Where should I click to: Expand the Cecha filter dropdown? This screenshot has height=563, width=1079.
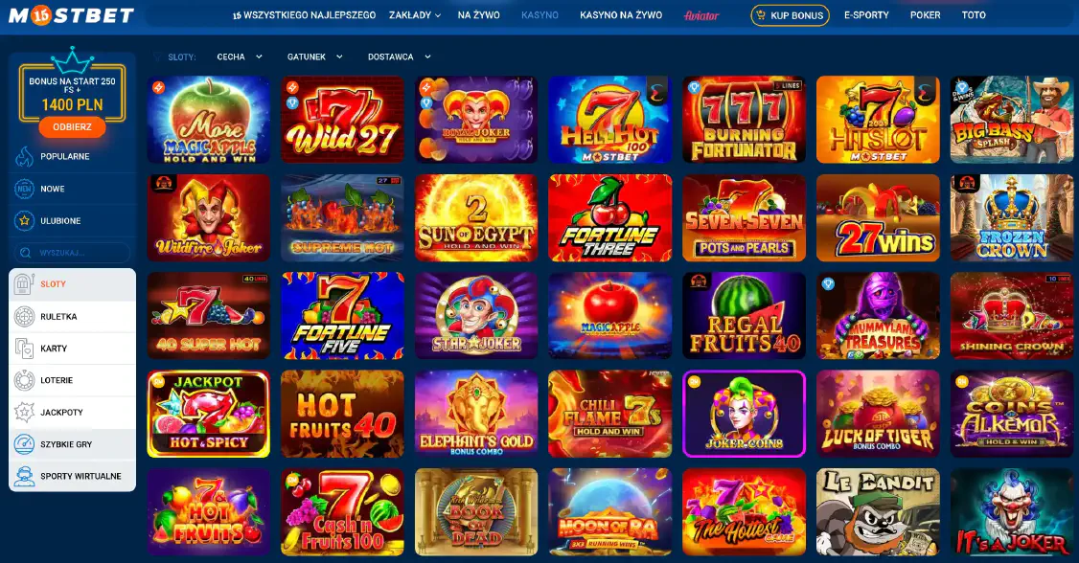(x=240, y=57)
